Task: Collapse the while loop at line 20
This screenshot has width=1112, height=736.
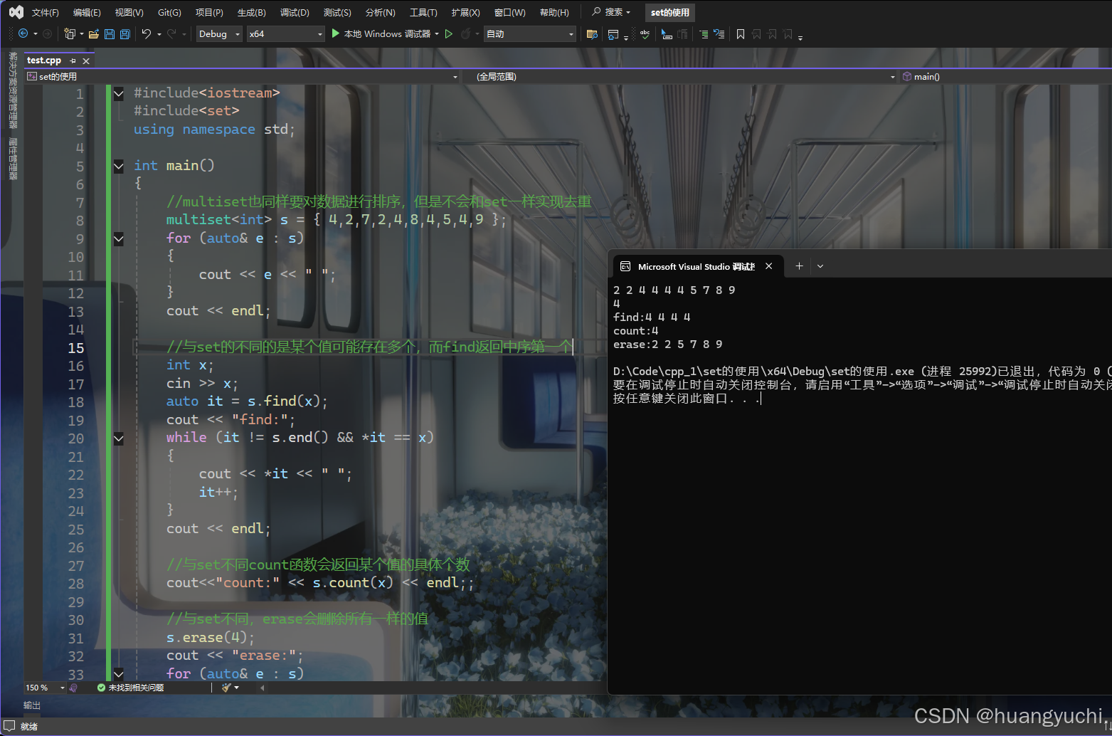Action: [118, 438]
